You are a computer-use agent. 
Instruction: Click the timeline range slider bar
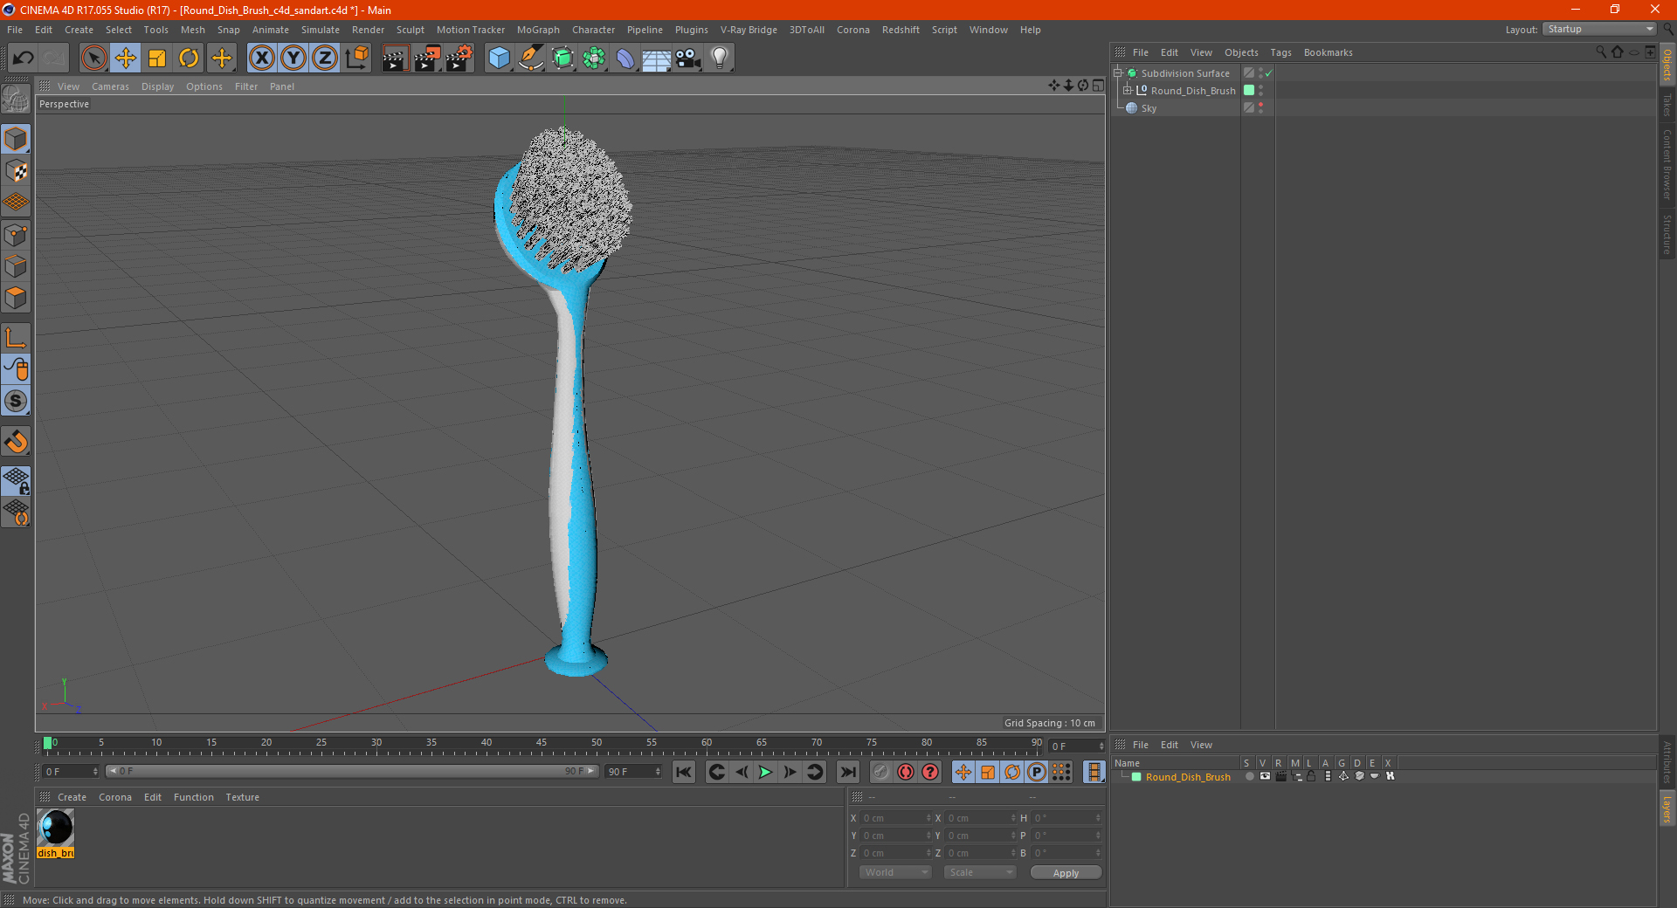[x=352, y=771]
